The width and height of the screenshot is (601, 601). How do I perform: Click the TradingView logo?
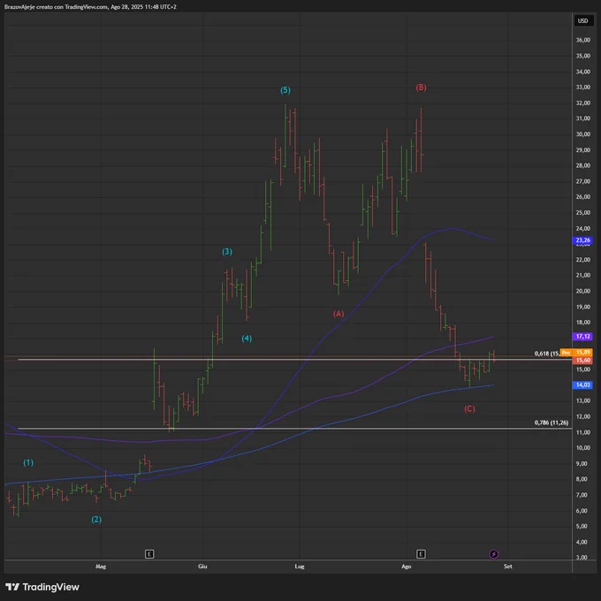[x=42, y=587]
